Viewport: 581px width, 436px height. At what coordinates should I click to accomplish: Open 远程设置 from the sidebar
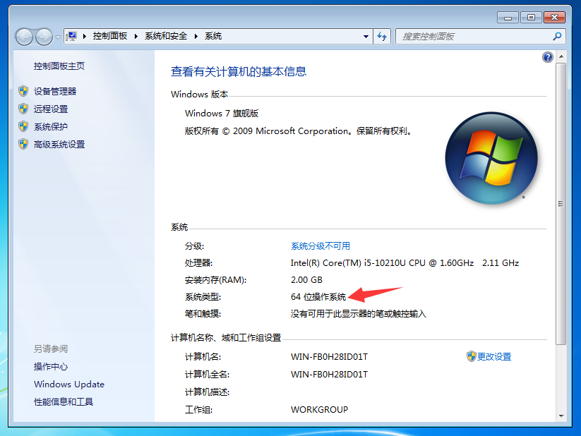pyautogui.click(x=51, y=109)
